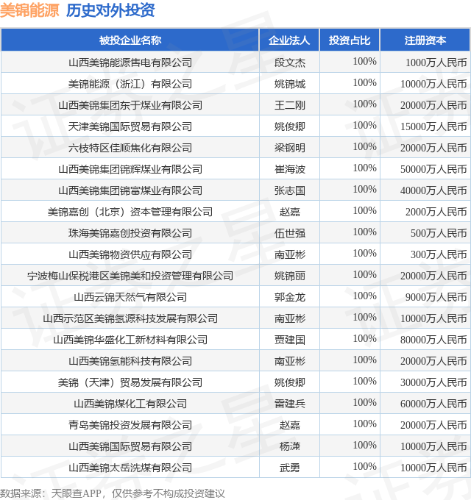Select 山西示范区美锦氢源科技发展有限公司 cell
Screen dimensions: 471x500
coord(130,318)
